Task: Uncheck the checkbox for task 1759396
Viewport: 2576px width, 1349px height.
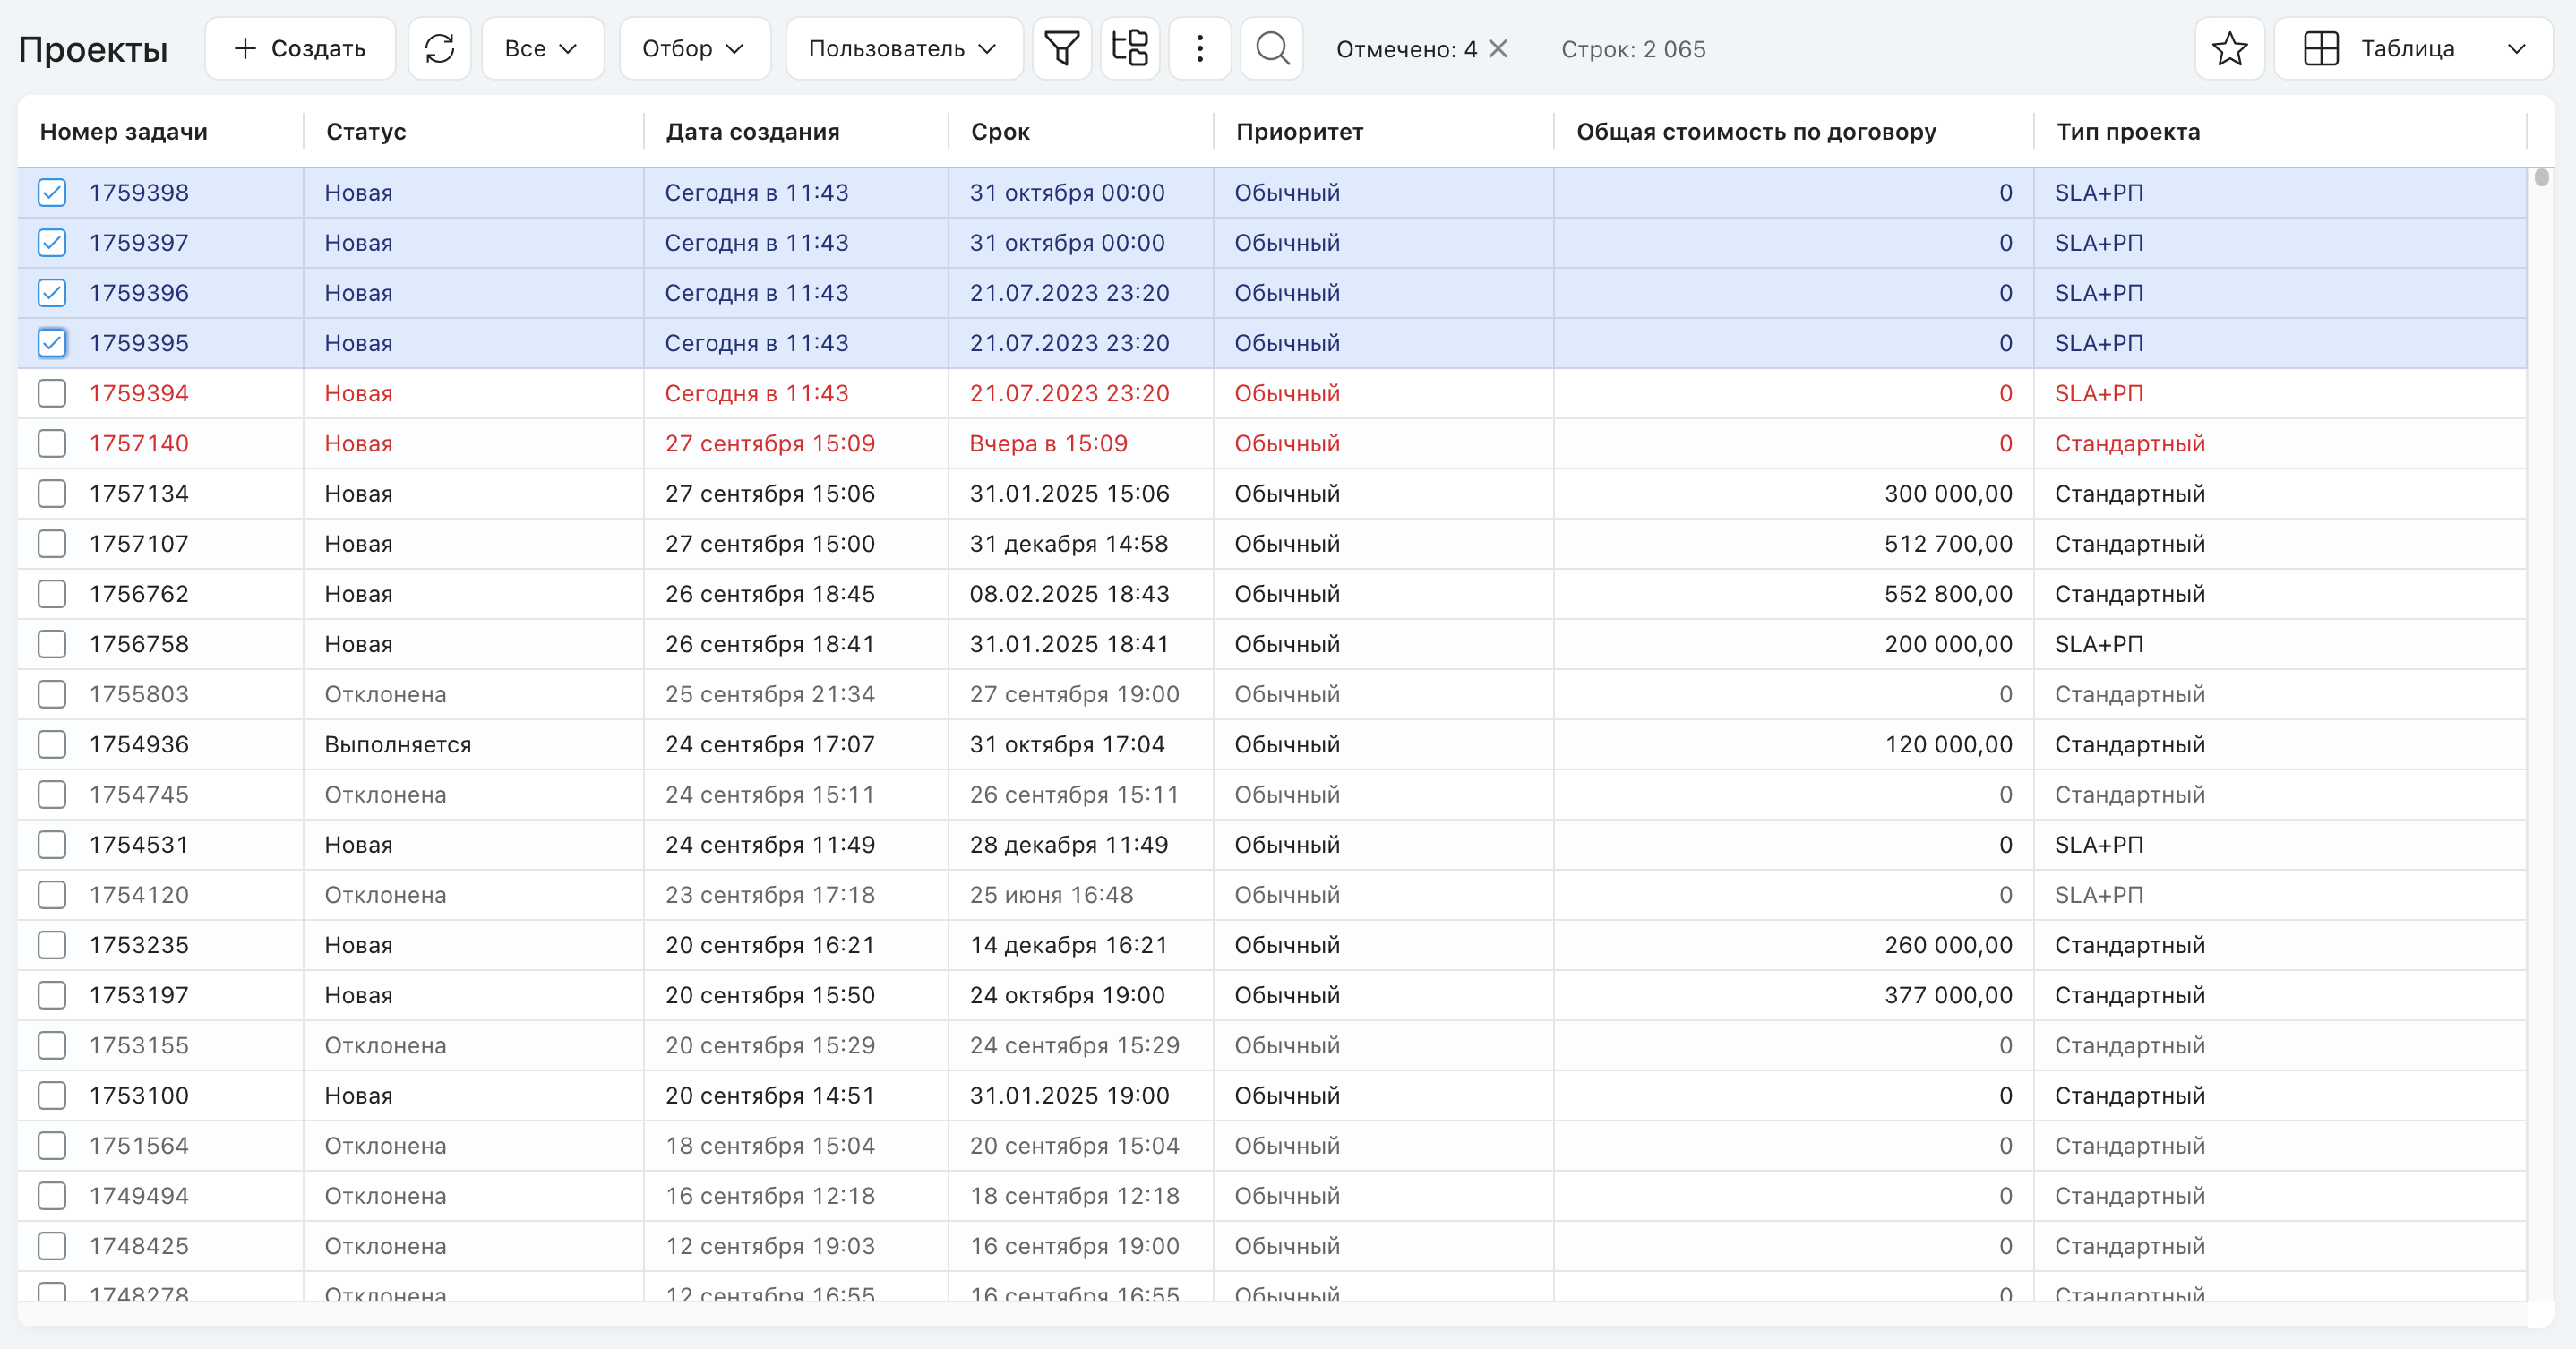Action: [x=52, y=292]
